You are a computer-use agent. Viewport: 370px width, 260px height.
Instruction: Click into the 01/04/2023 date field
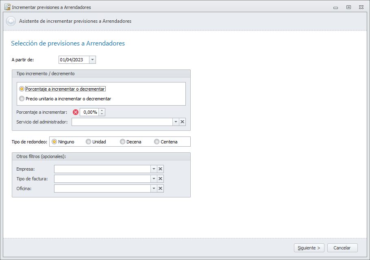(x=74, y=60)
